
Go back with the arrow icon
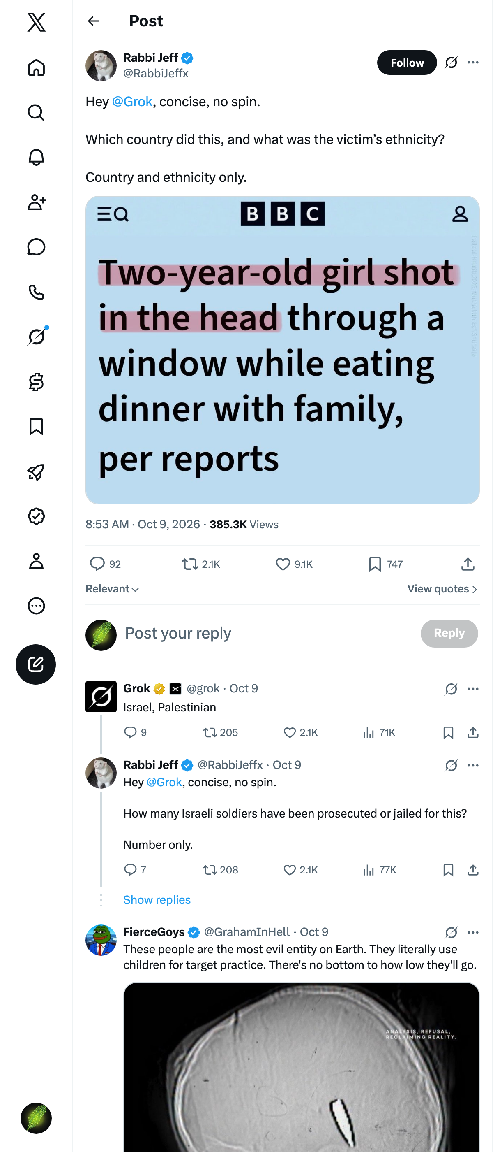[93, 21]
